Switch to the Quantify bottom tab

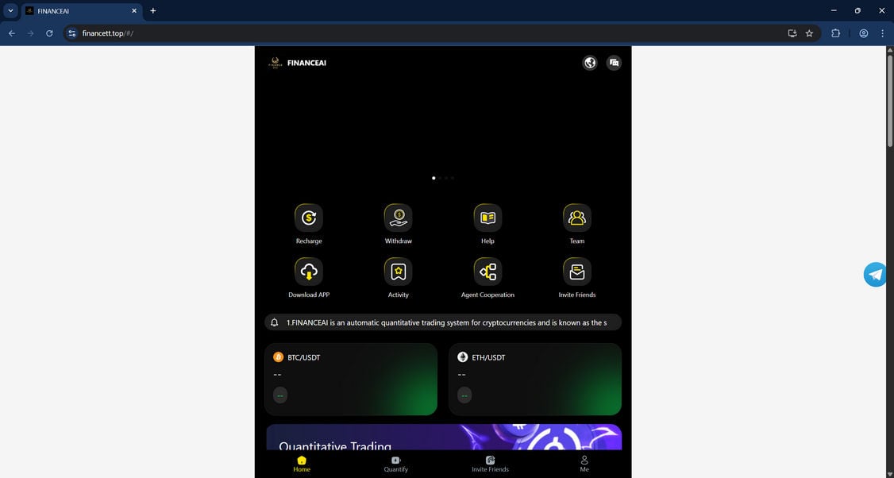(395, 464)
